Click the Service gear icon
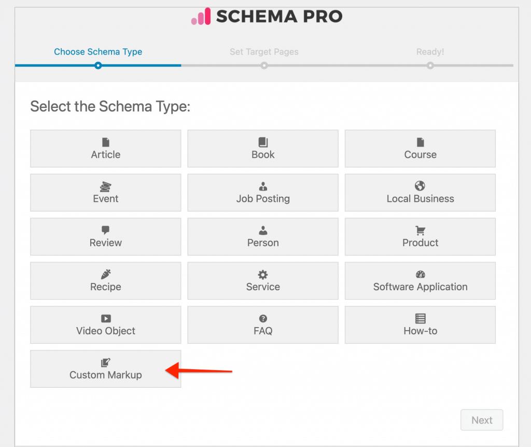 [262, 274]
